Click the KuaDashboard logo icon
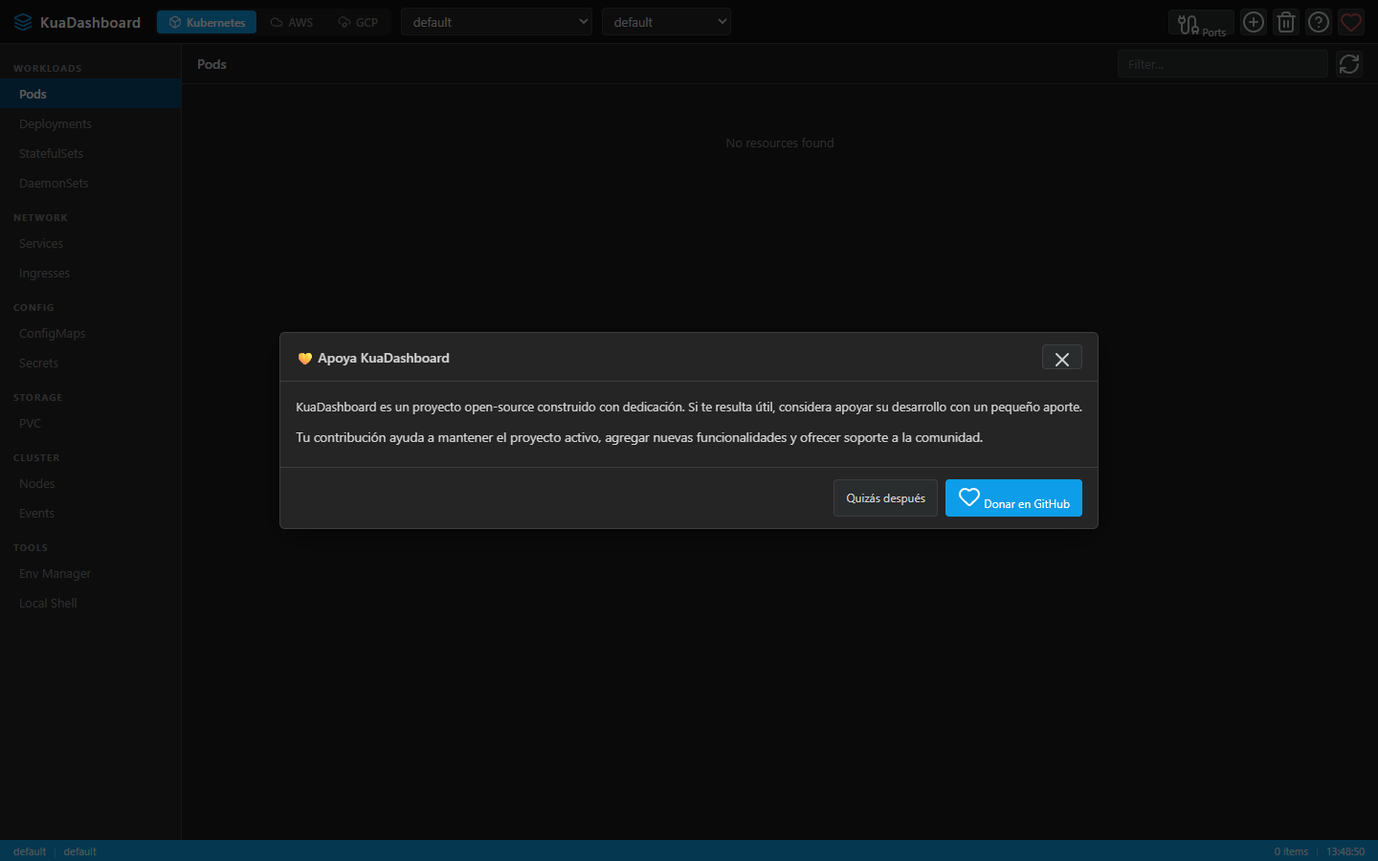1378x861 pixels. click(x=23, y=22)
